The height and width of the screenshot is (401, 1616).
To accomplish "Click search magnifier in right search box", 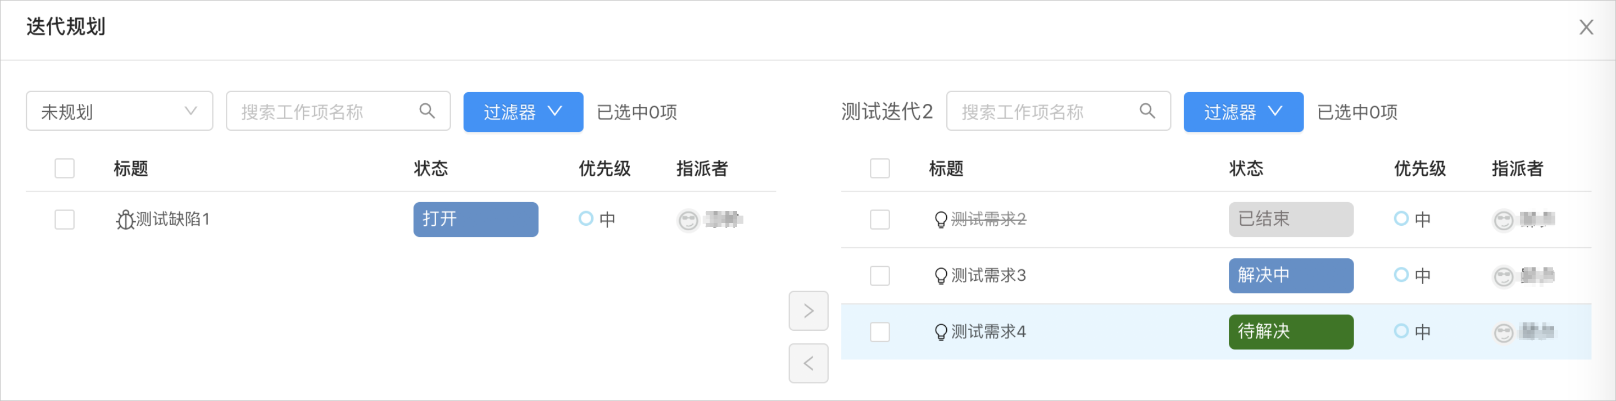I will tap(1147, 111).
